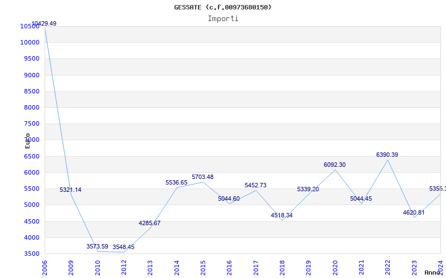Click y-axis value 8500

(32, 91)
